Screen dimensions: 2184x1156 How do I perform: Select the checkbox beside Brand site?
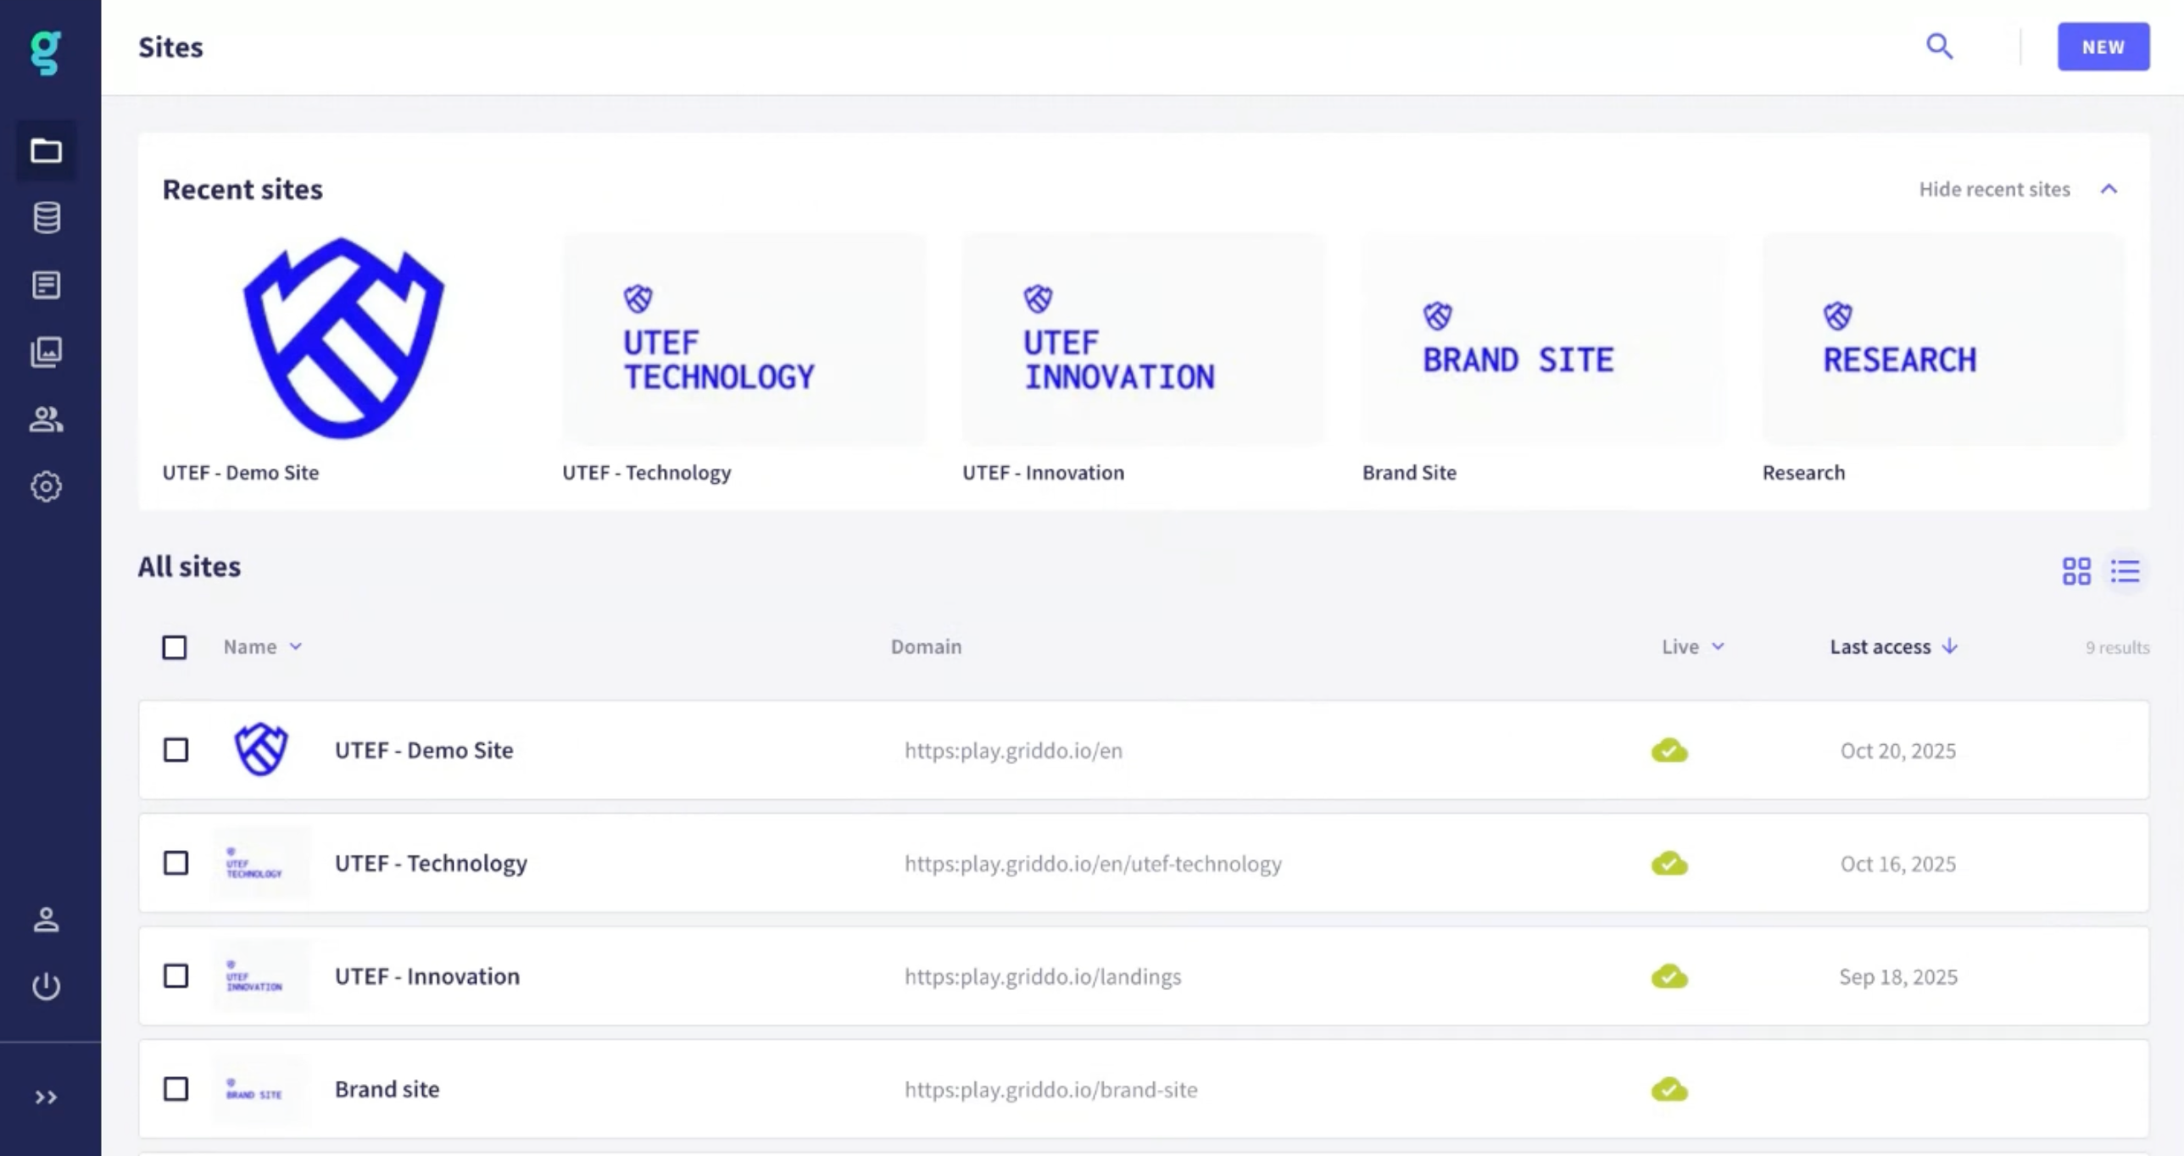tap(175, 1089)
